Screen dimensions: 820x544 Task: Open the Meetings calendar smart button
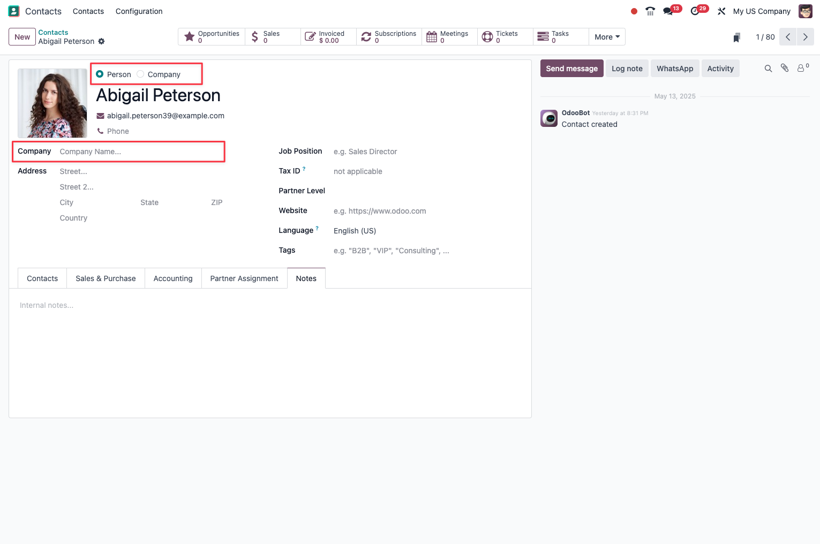tap(449, 36)
